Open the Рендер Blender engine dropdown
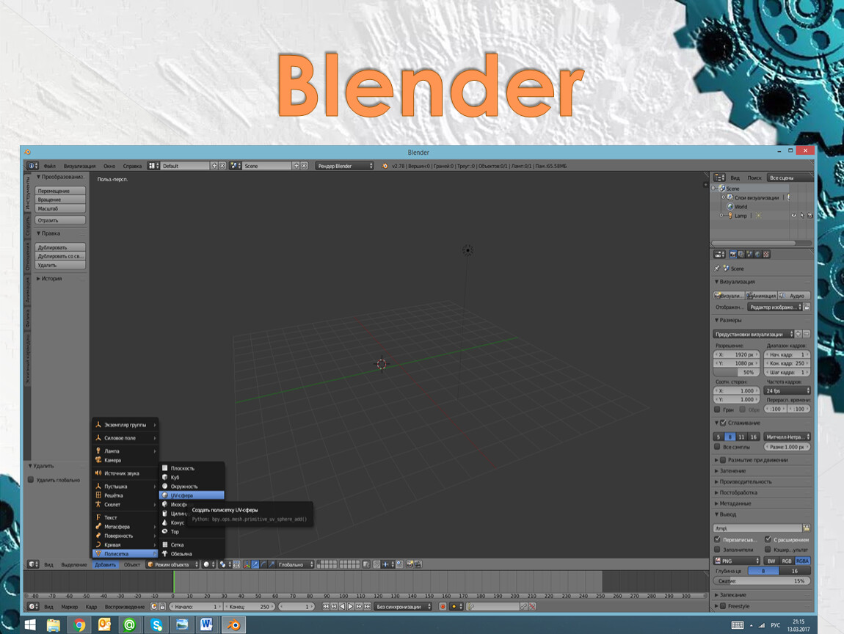Image resolution: width=844 pixels, height=634 pixels. tap(344, 166)
